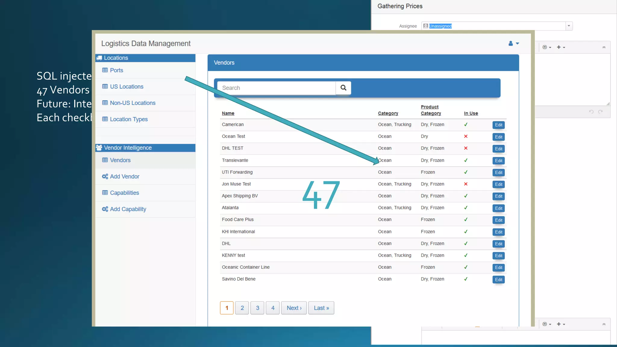Open Location Types in the sidebar

tap(129, 119)
